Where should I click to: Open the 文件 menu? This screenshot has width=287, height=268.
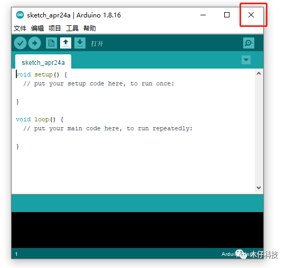20,28
